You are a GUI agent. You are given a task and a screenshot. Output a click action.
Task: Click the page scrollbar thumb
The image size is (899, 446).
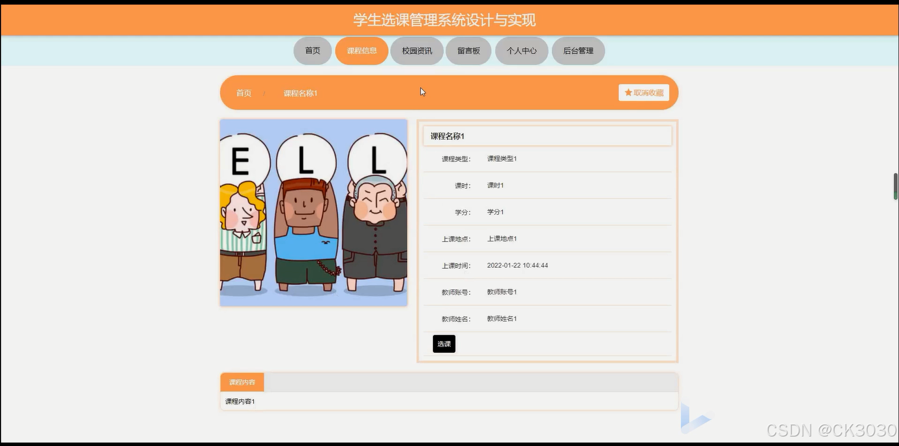click(895, 186)
